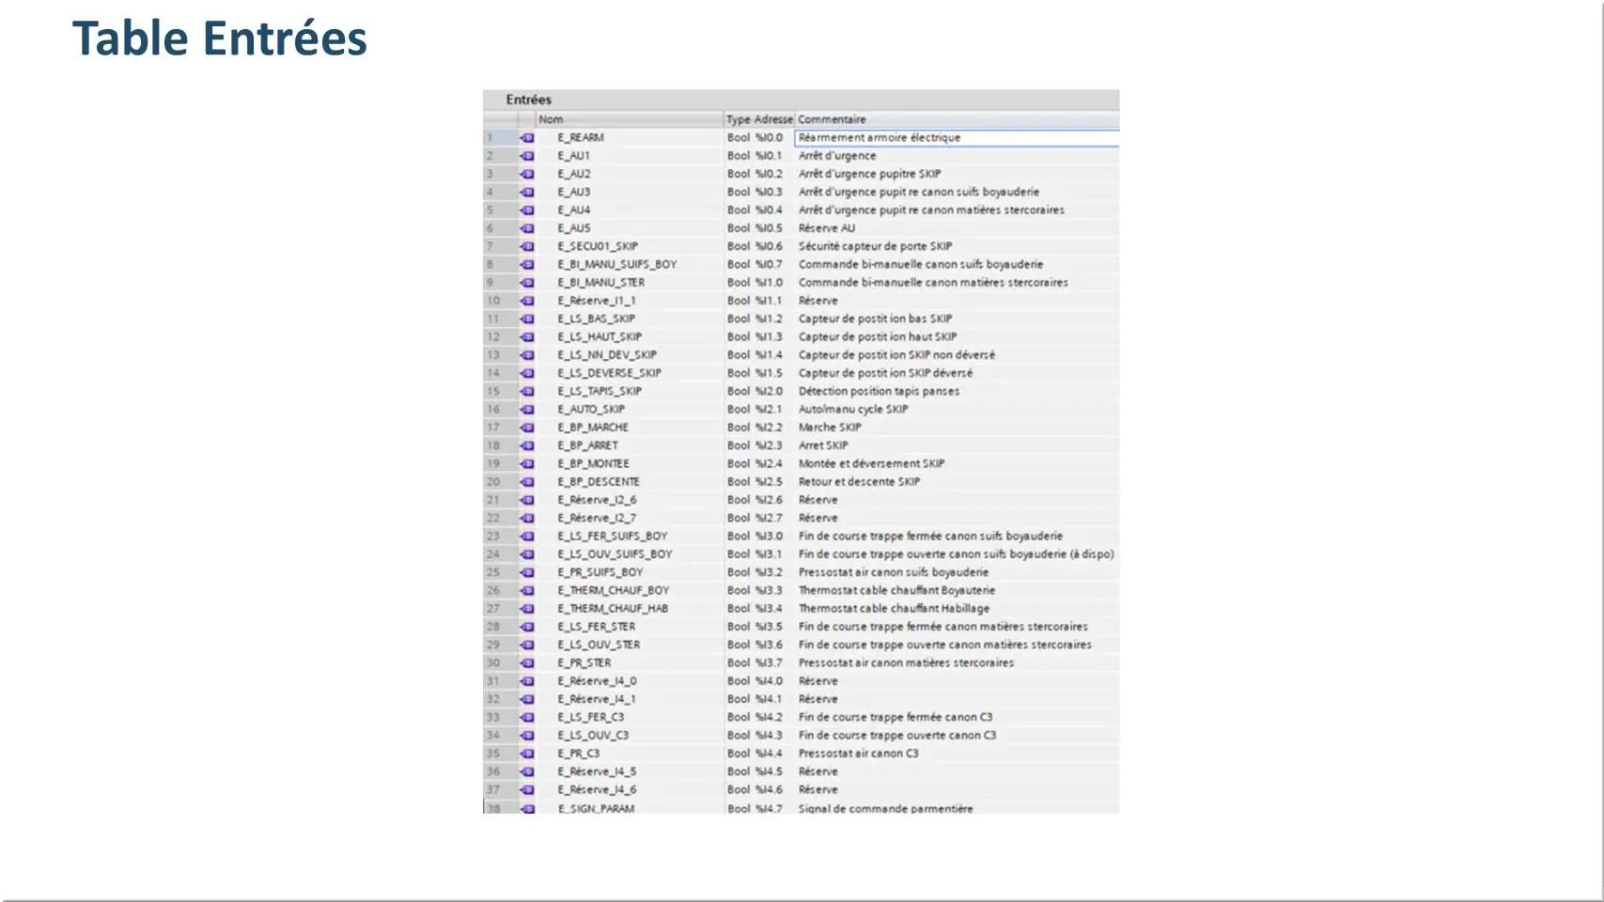The height and width of the screenshot is (902, 1604).
Task: Click the Commentaire column header
Action: pos(958,119)
